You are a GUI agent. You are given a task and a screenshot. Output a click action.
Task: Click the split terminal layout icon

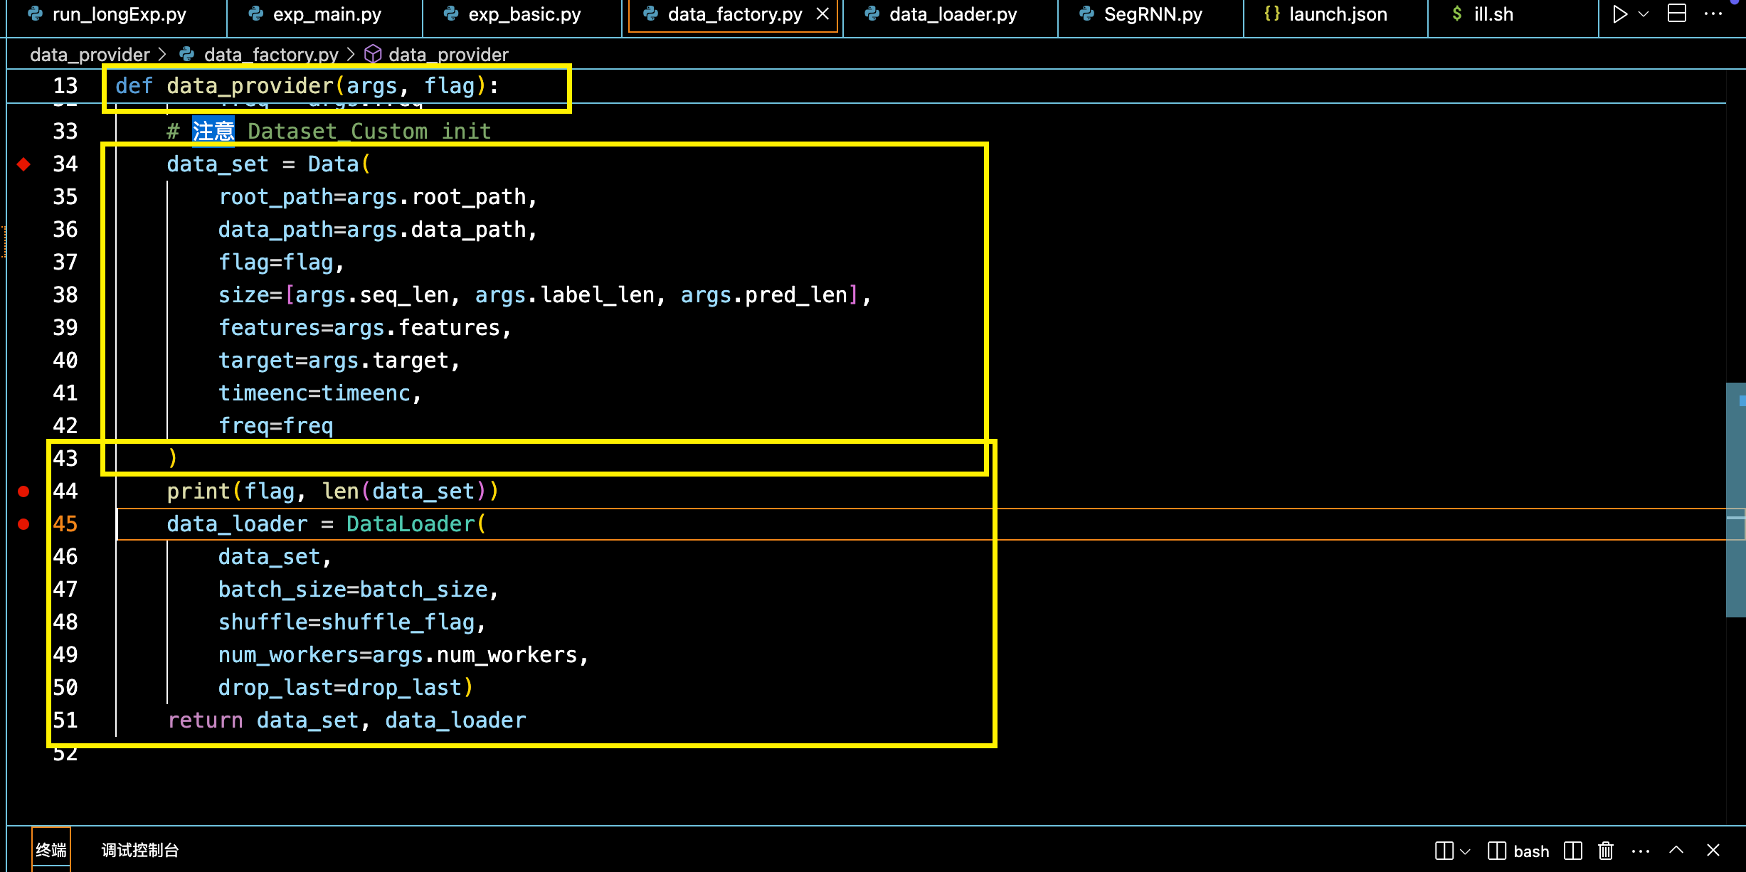point(1444,851)
